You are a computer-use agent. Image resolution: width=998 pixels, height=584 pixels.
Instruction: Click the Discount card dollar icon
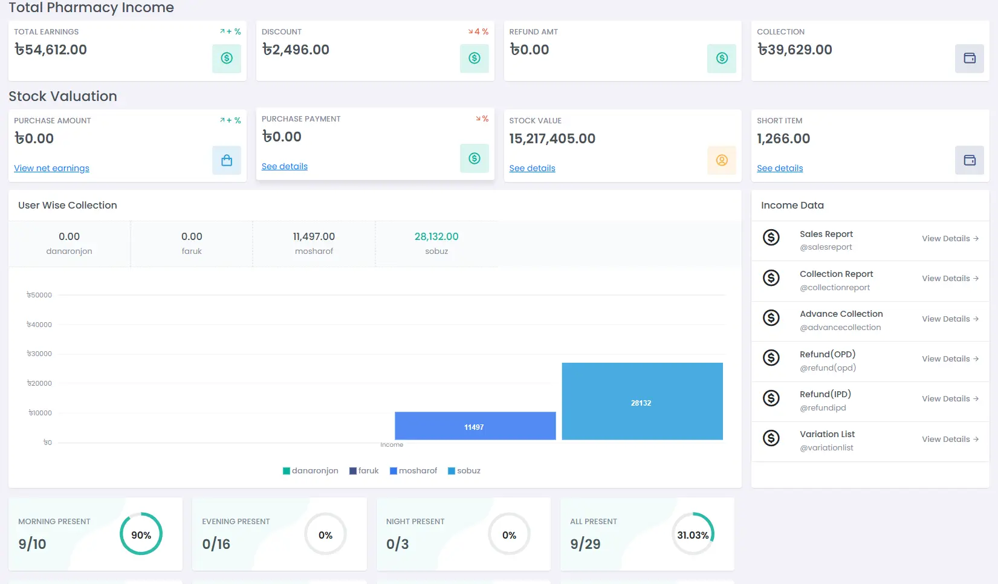[x=475, y=58]
